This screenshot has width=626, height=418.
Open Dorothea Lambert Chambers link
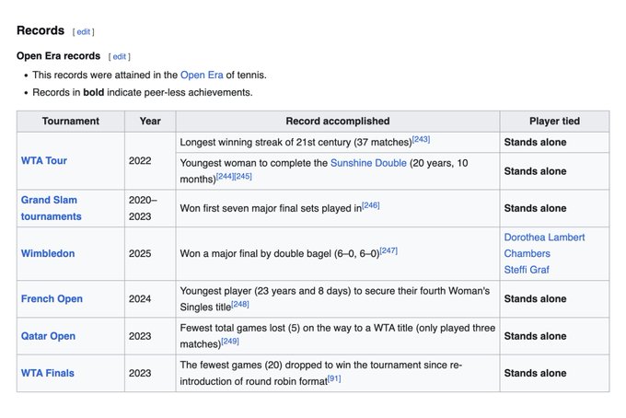point(544,245)
